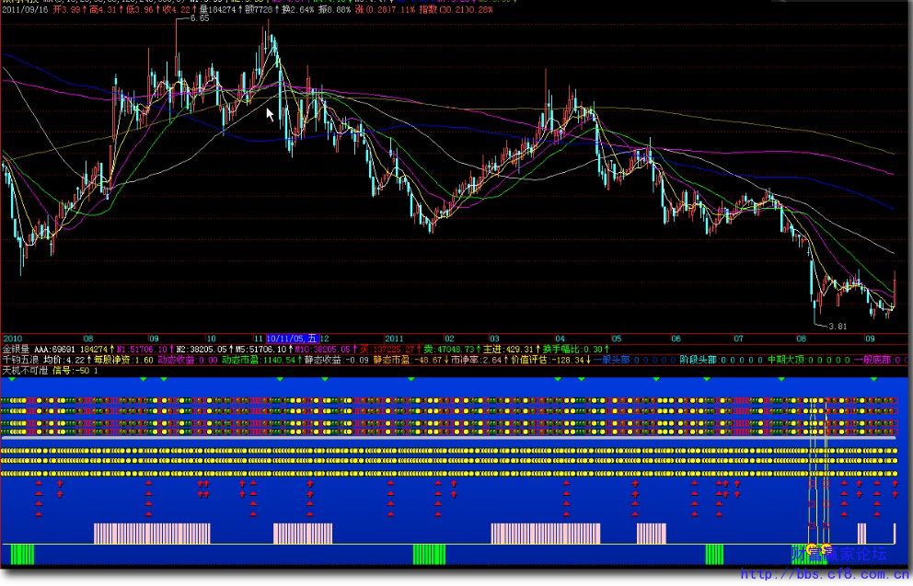913x586 pixels.
Task: Click the 阶段头部 indicator label
Action: click(x=697, y=360)
